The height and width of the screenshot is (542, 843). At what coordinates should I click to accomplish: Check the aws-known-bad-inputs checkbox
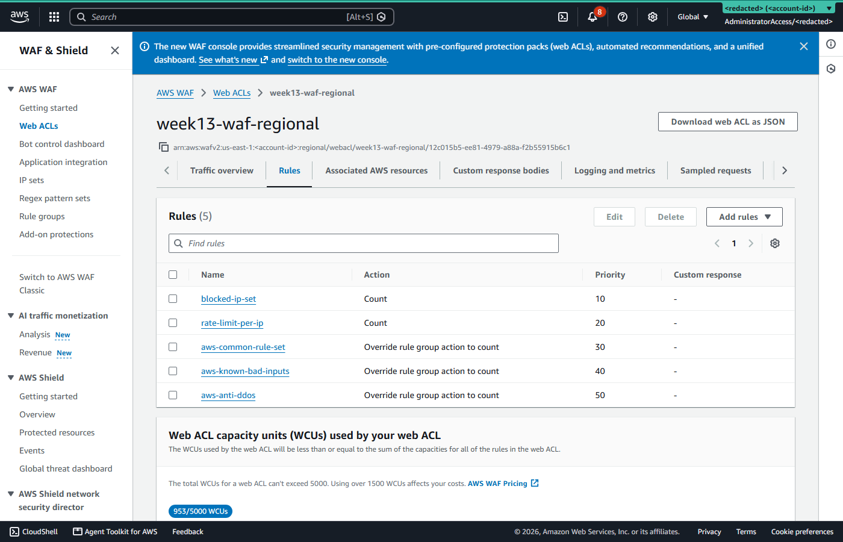click(x=173, y=371)
